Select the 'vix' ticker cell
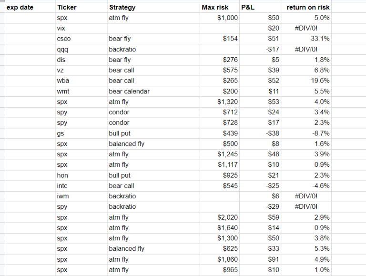This screenshot has height=276, width=366. click(61, 29)
